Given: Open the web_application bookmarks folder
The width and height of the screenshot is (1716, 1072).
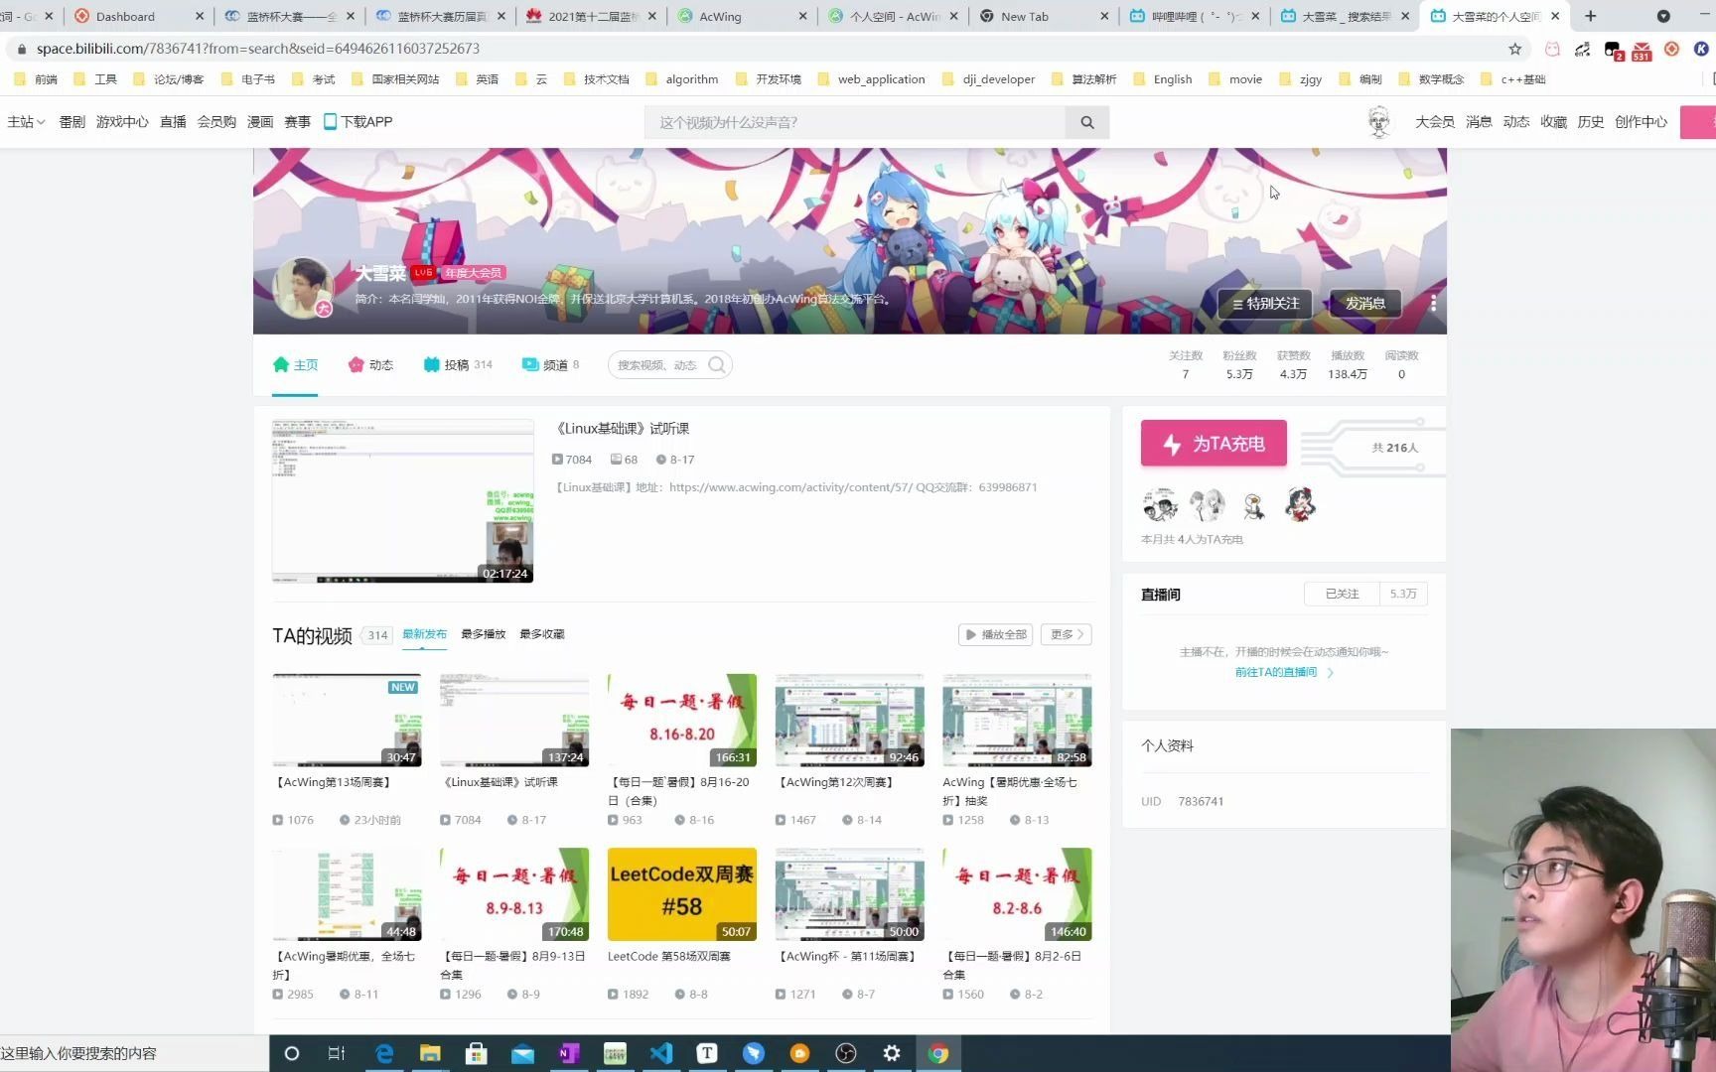Looking at the screenshot, I should [871, 79].
